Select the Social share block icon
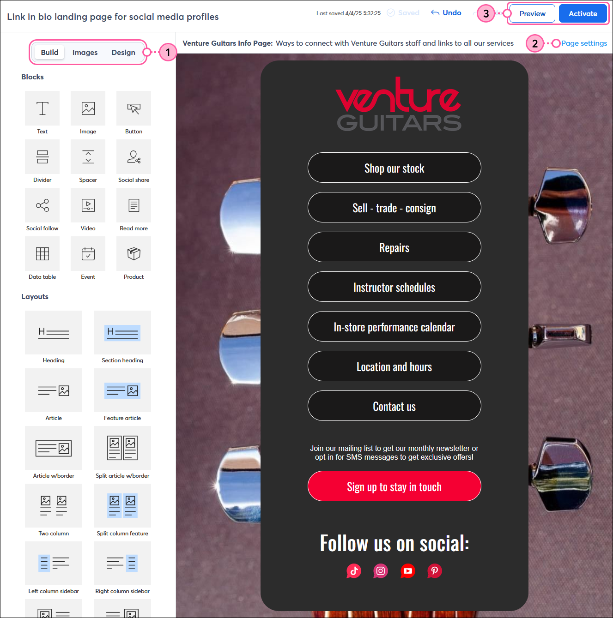613x618 pixels. click(134, 157)
